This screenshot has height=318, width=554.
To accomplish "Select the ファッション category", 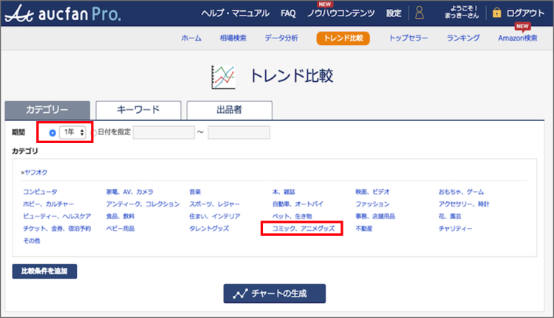I will [x=372, y=204].
